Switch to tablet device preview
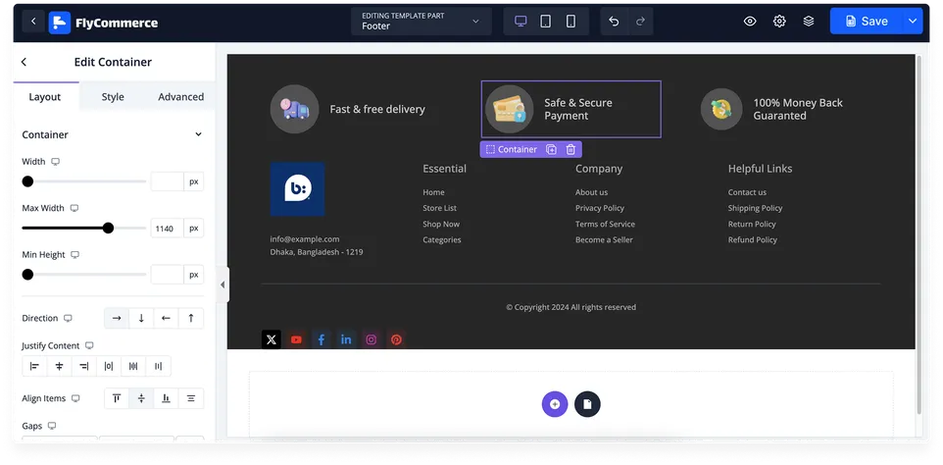 545,21
